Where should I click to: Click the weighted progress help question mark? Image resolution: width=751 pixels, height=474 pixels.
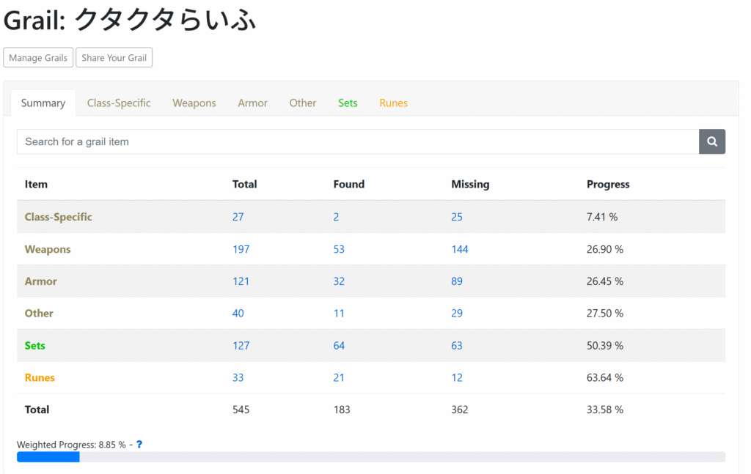point(139,445)
